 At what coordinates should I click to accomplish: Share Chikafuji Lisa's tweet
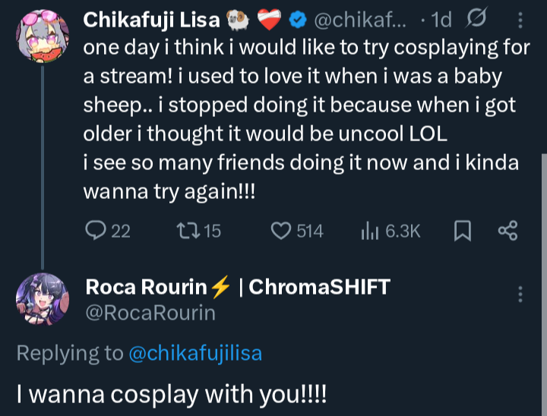pyautogui.click(x=507, y=231)
